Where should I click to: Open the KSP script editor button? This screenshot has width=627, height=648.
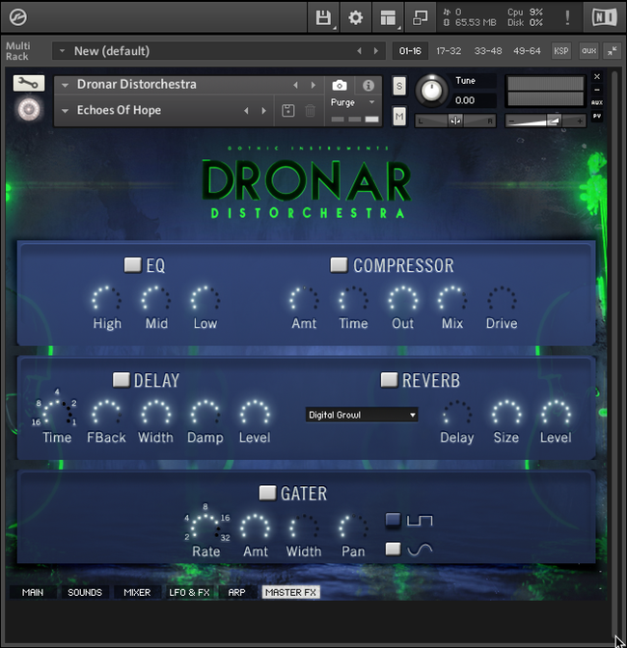(x=560, y=51)
